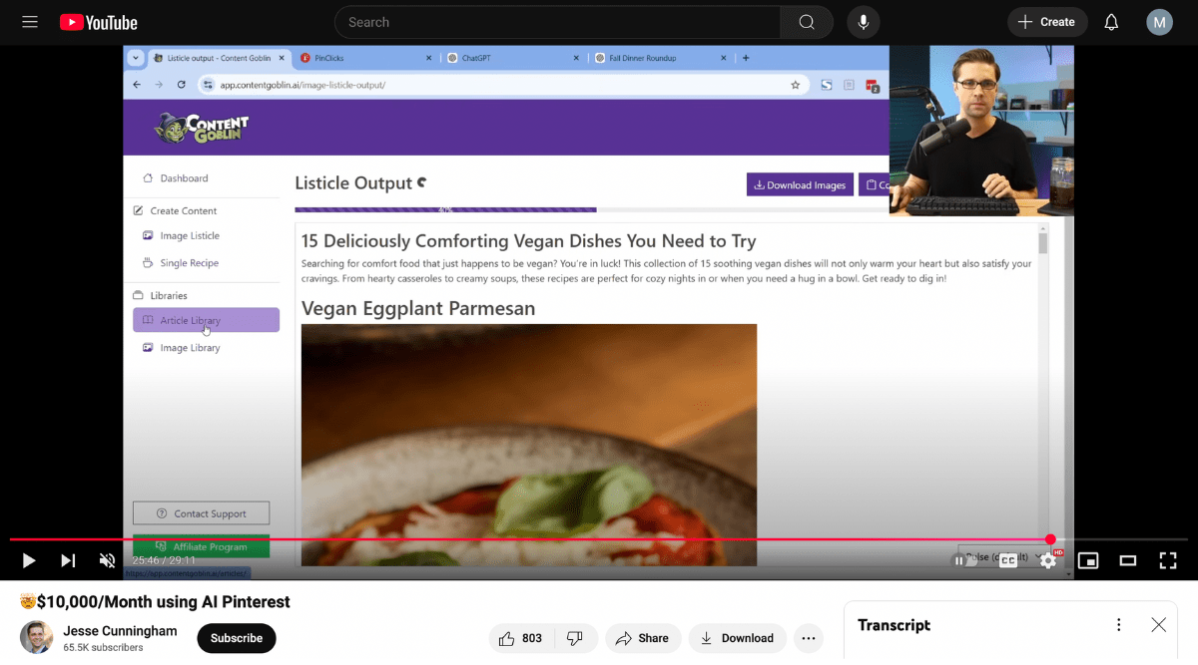Open the Transcript panel options menu
The image size is (1198, 665).
click(1119, 625)
